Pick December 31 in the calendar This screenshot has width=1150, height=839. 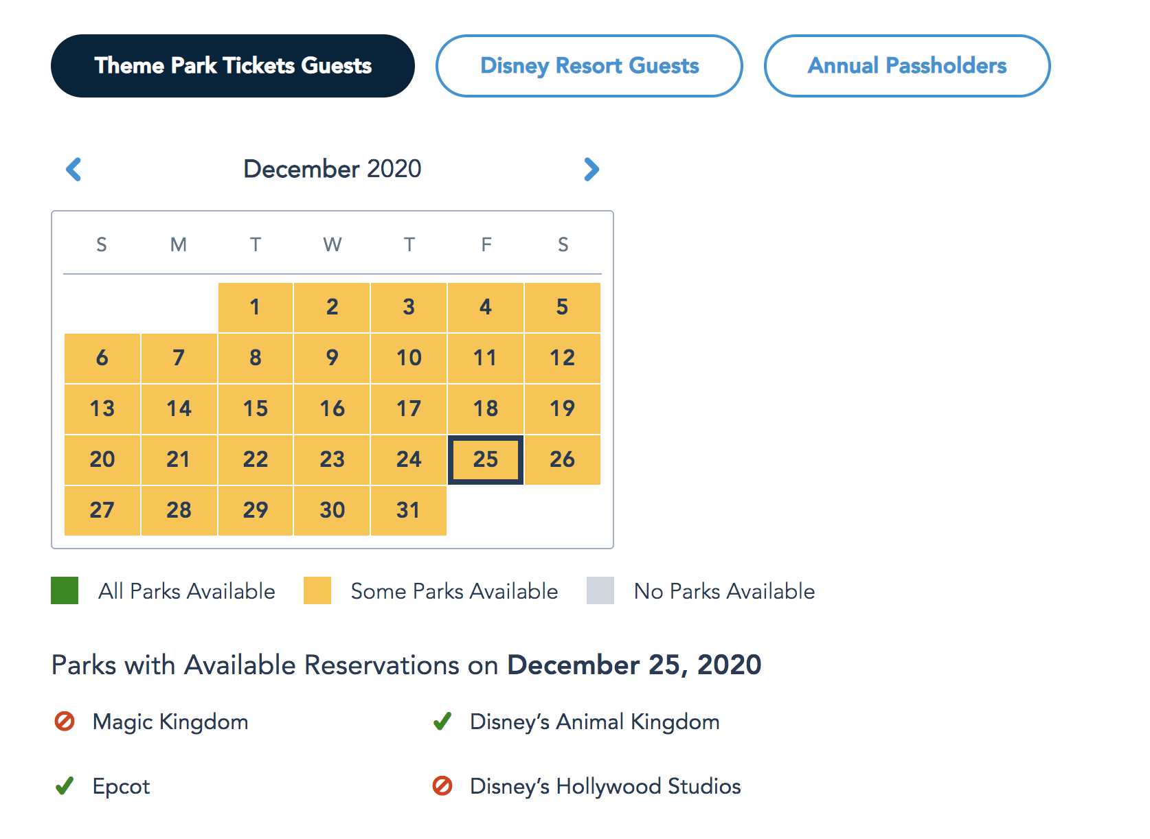(x=409, y=510)
